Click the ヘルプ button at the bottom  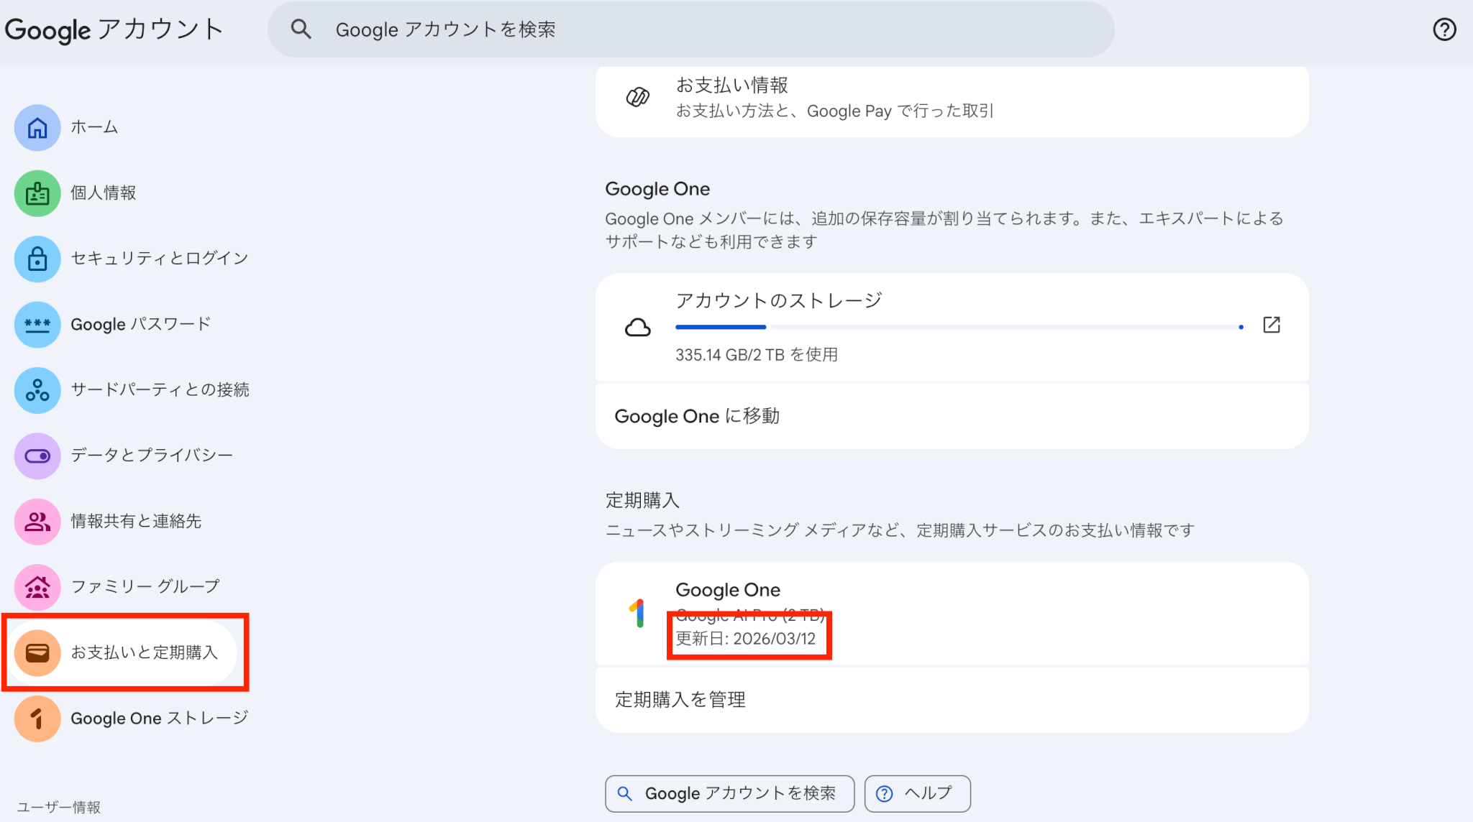pyautogui.click(x=917, y=793)
